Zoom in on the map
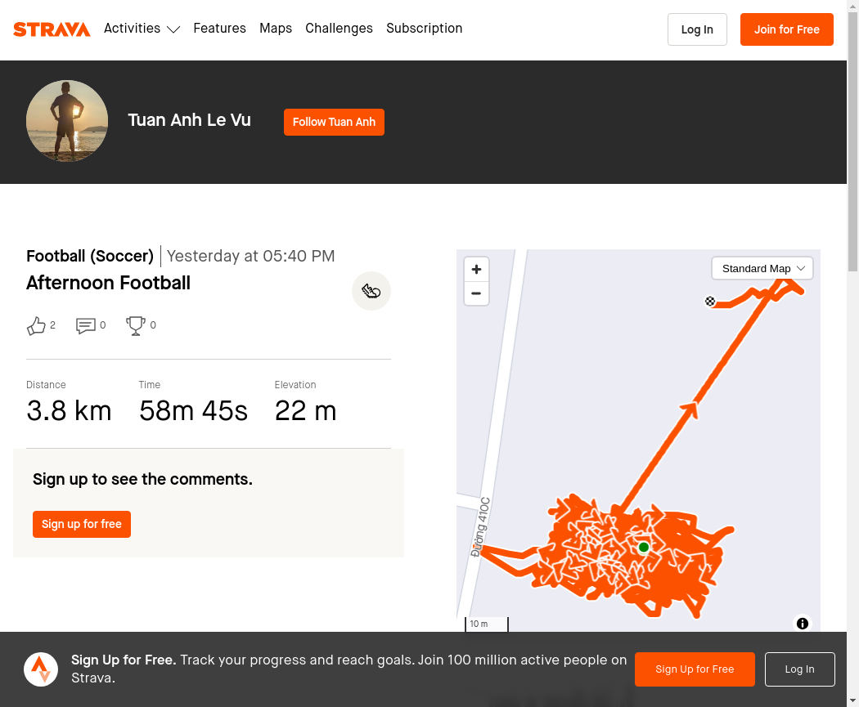Image resolution: width=859 pixels, height=707 pixels. point(476,269)
